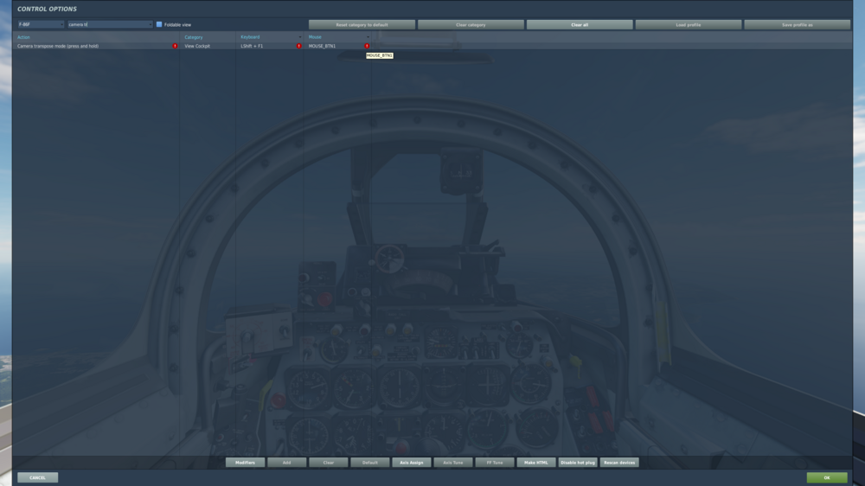Click the 'View Cockpit' category cell

pos(197,47)
